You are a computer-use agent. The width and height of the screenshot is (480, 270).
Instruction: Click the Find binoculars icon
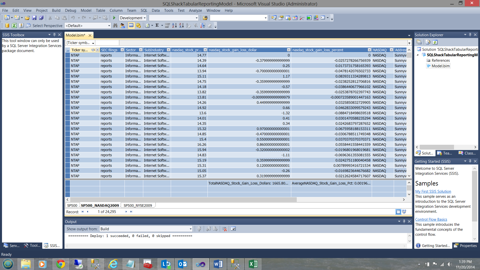point(115,25)
